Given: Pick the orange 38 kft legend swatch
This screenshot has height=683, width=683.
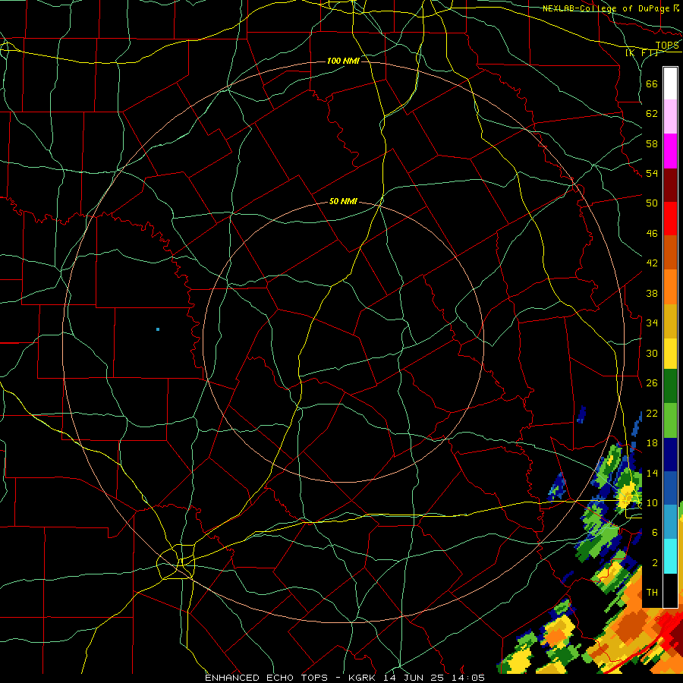Looking at the screenshot, I should [670, 287].
